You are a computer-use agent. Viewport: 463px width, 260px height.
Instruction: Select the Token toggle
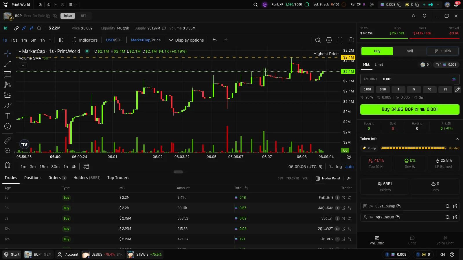pos(68,16)
